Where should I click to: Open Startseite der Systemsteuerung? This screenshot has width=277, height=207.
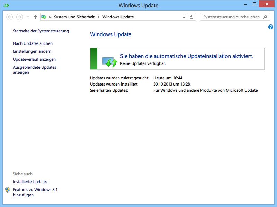41,31
